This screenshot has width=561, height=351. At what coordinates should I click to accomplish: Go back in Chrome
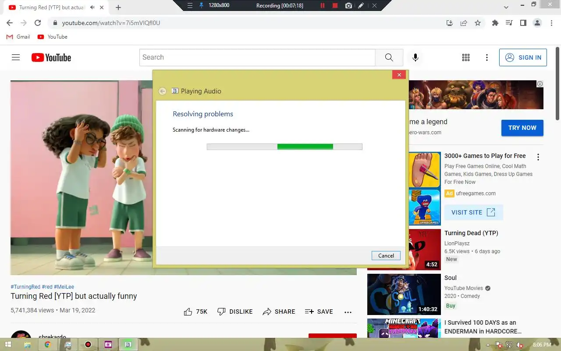10,23
